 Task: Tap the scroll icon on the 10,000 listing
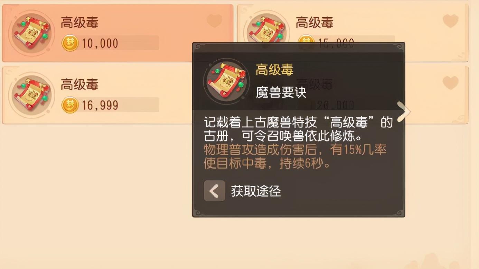(x=31, y=33)
